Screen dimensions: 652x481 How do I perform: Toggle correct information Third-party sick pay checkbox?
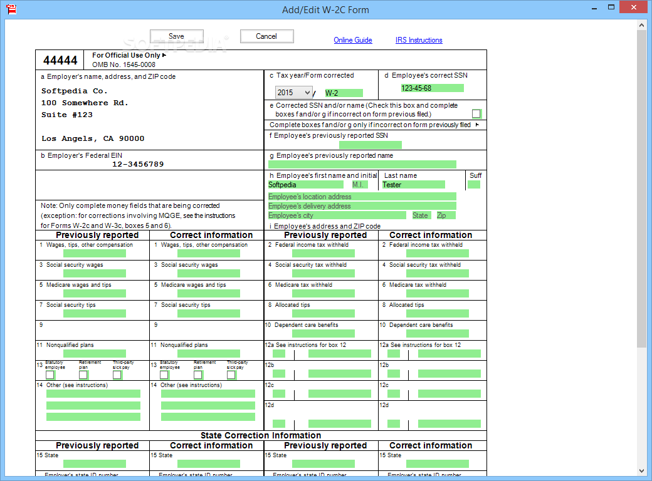tap(231, 375)
